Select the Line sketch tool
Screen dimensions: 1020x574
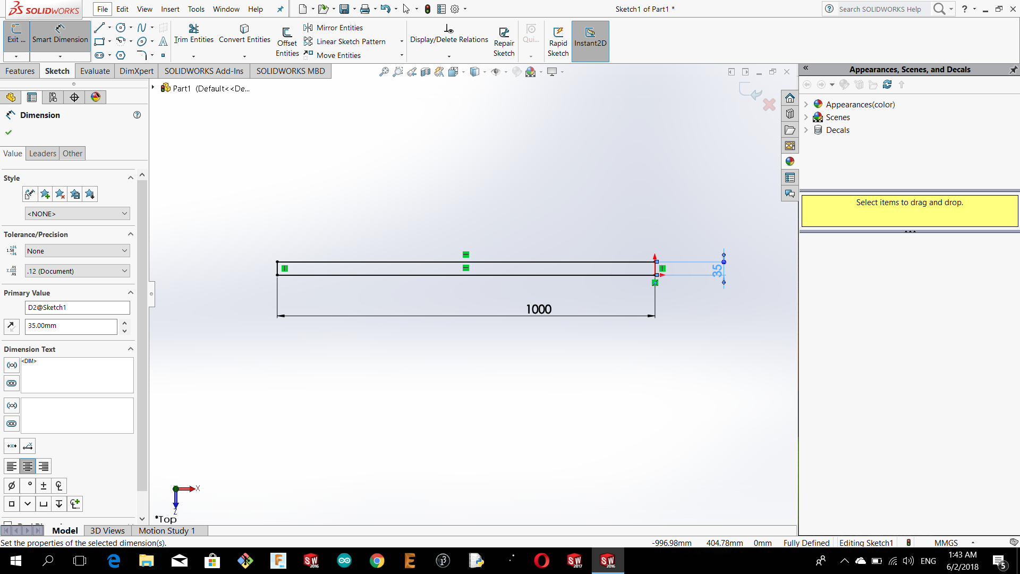(99, 28)
